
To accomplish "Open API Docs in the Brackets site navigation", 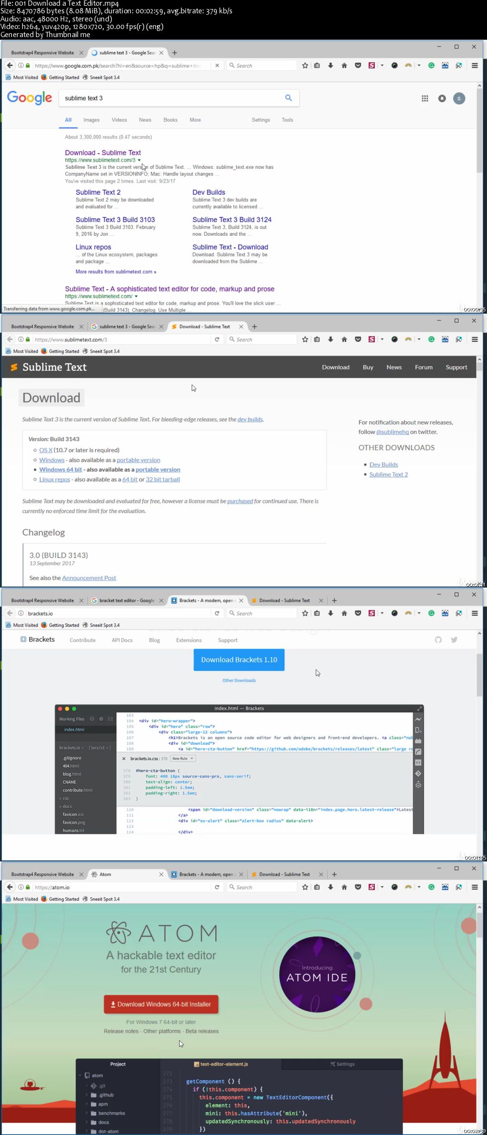I will tap(122, 640).
